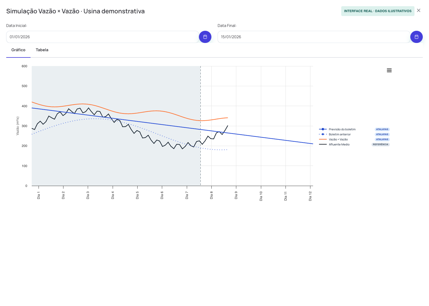The height and width of the screenshot is (306, 429).
Task: Click the REFERÊNCIA badge
Action: pos(381,145)
